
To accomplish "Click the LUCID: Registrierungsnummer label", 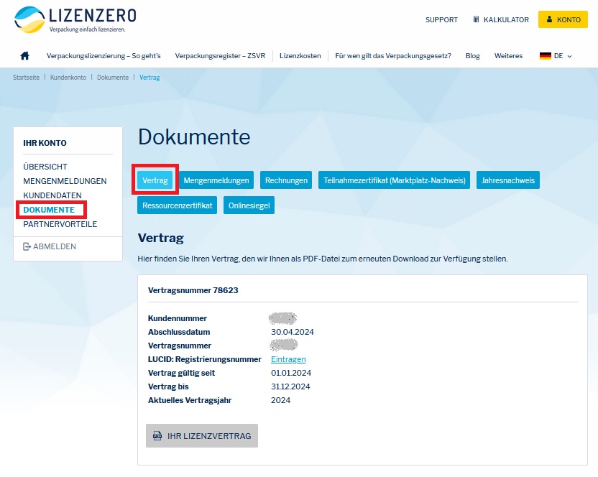I will 205,359.
